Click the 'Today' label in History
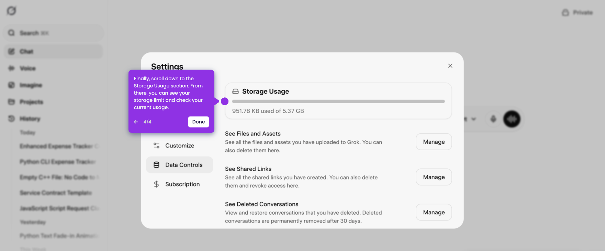 27,132
